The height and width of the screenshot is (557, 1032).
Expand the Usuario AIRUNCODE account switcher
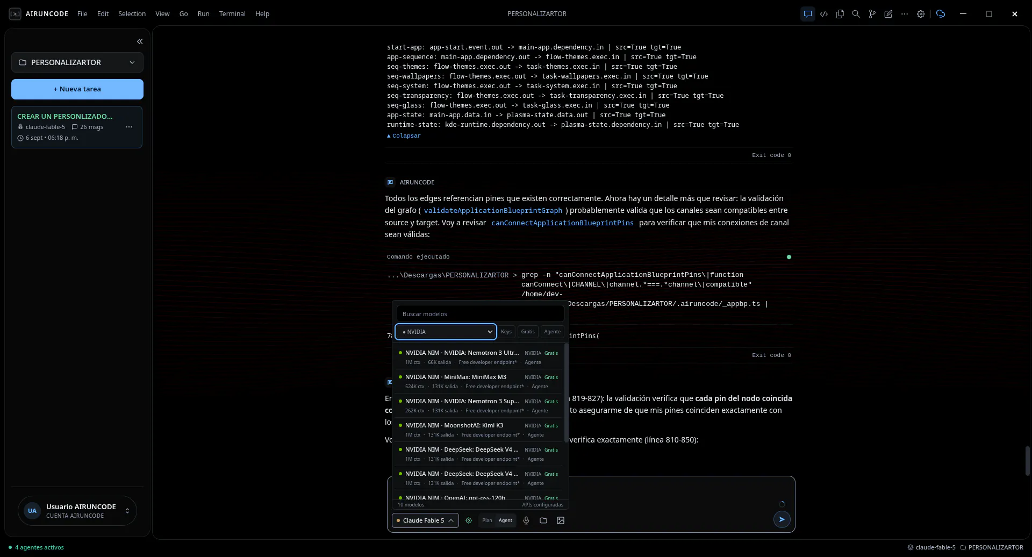(x=77, y=511)
